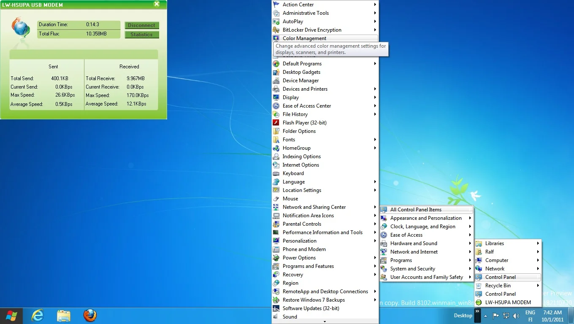Screen dimensions: 574x324
Task: Disconnect the USB modem connection
Action: click(142, 25)
